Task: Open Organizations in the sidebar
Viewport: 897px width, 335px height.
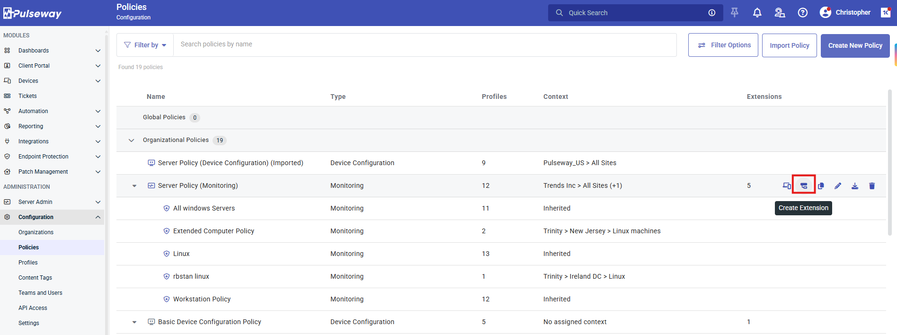Action: [36, 232]
